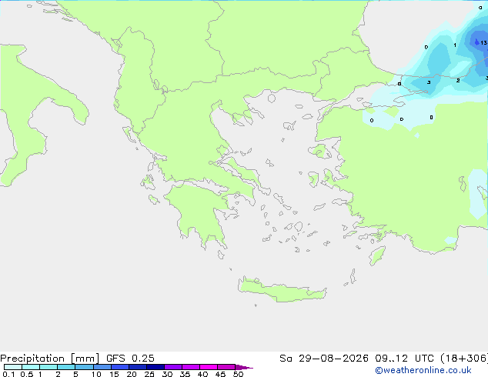This screenshot has height=377, width=488.
Task: Click the 15–20 mm legend color swatch
Action: 120,367
